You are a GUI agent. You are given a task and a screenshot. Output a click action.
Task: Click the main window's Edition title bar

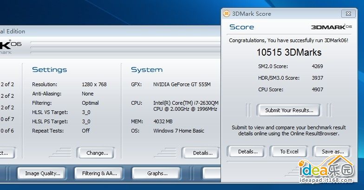click(x=110, y=31)
